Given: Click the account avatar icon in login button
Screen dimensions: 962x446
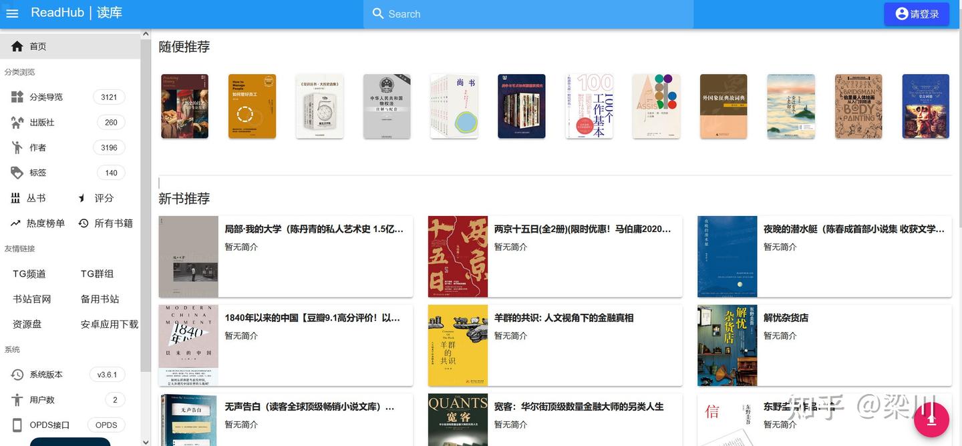Looking at the screenshot, I should pos(902,13).
